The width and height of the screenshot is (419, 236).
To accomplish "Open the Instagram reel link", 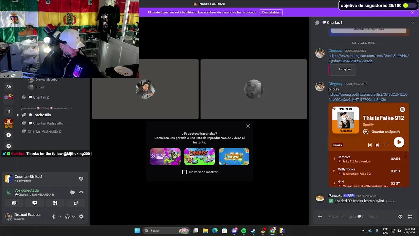I will pos(369,58).
